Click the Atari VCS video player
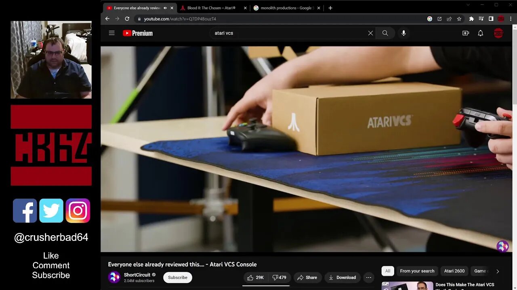Screen dimensions: 517x290 [x=306, y=149]
